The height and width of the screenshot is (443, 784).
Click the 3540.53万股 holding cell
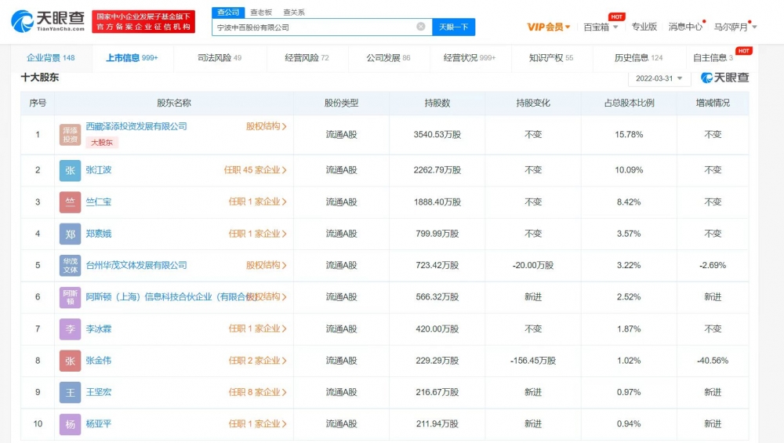tap(437, 135)
